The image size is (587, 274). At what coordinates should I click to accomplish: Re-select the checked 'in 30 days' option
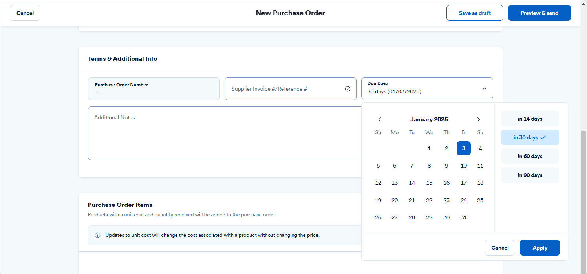[530, 137]
